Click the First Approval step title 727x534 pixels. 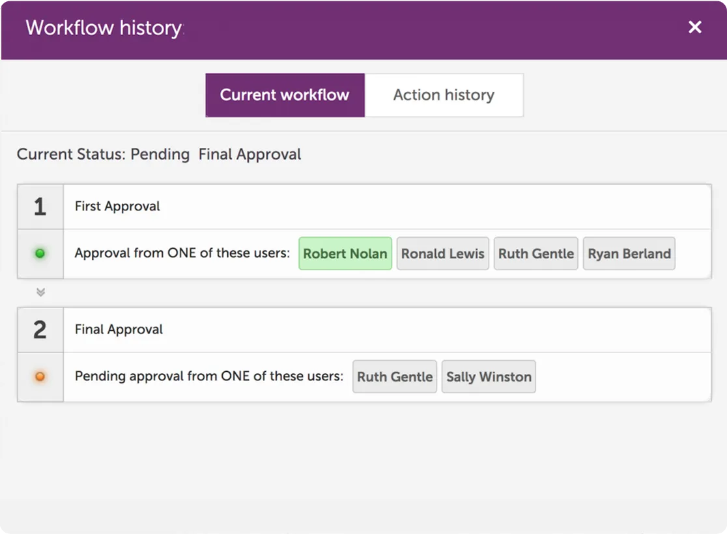117,206
